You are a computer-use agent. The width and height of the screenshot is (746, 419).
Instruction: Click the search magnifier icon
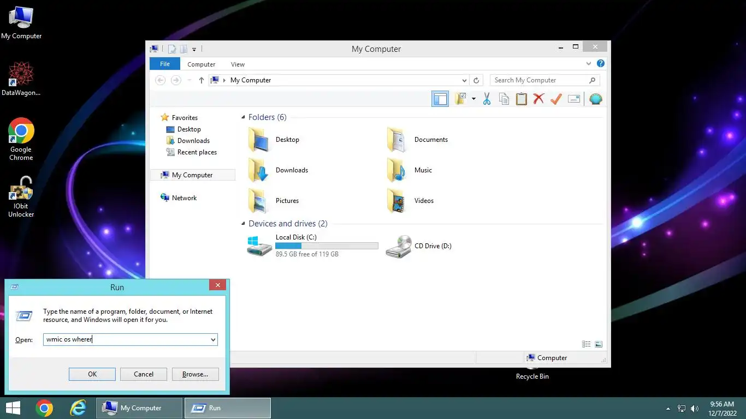tap(593, 80)
